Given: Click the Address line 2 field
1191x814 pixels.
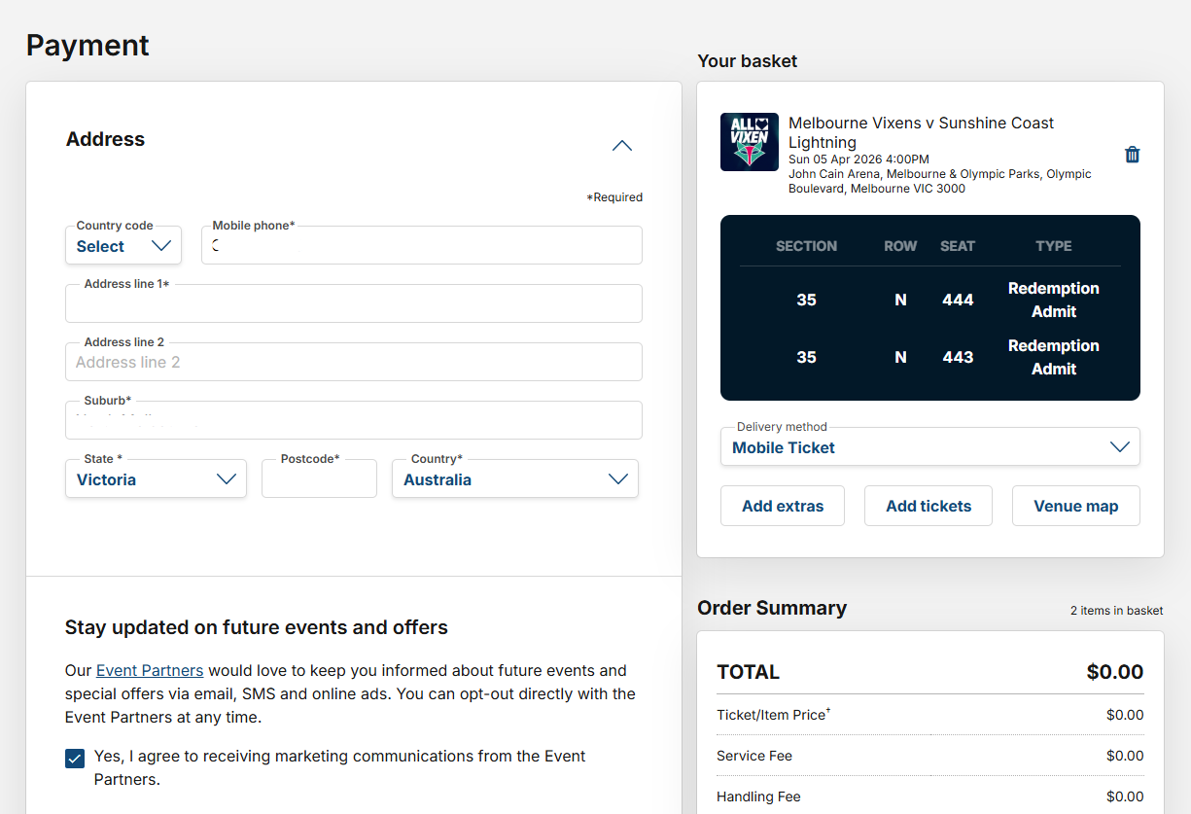Looking at the screenshot, I should (x=354, y=363).
